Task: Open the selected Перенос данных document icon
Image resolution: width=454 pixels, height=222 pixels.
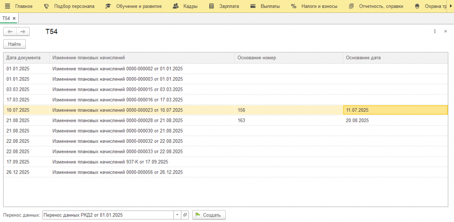Action: (x=185, y=215)
